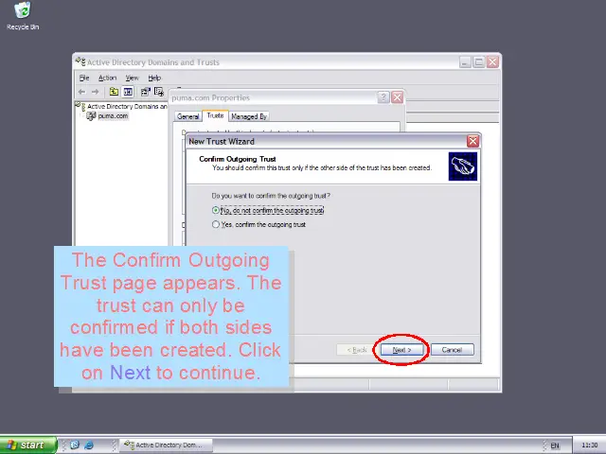This screenshot has height=454, width=606.
Task: Cancel the New Trust Wizard
Action: coord(452,350)
